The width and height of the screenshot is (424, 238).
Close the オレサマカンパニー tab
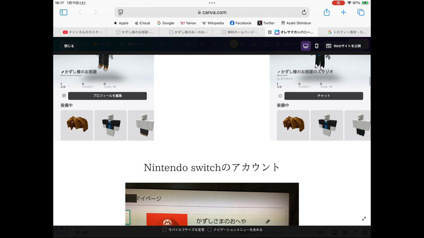point(270,32)
